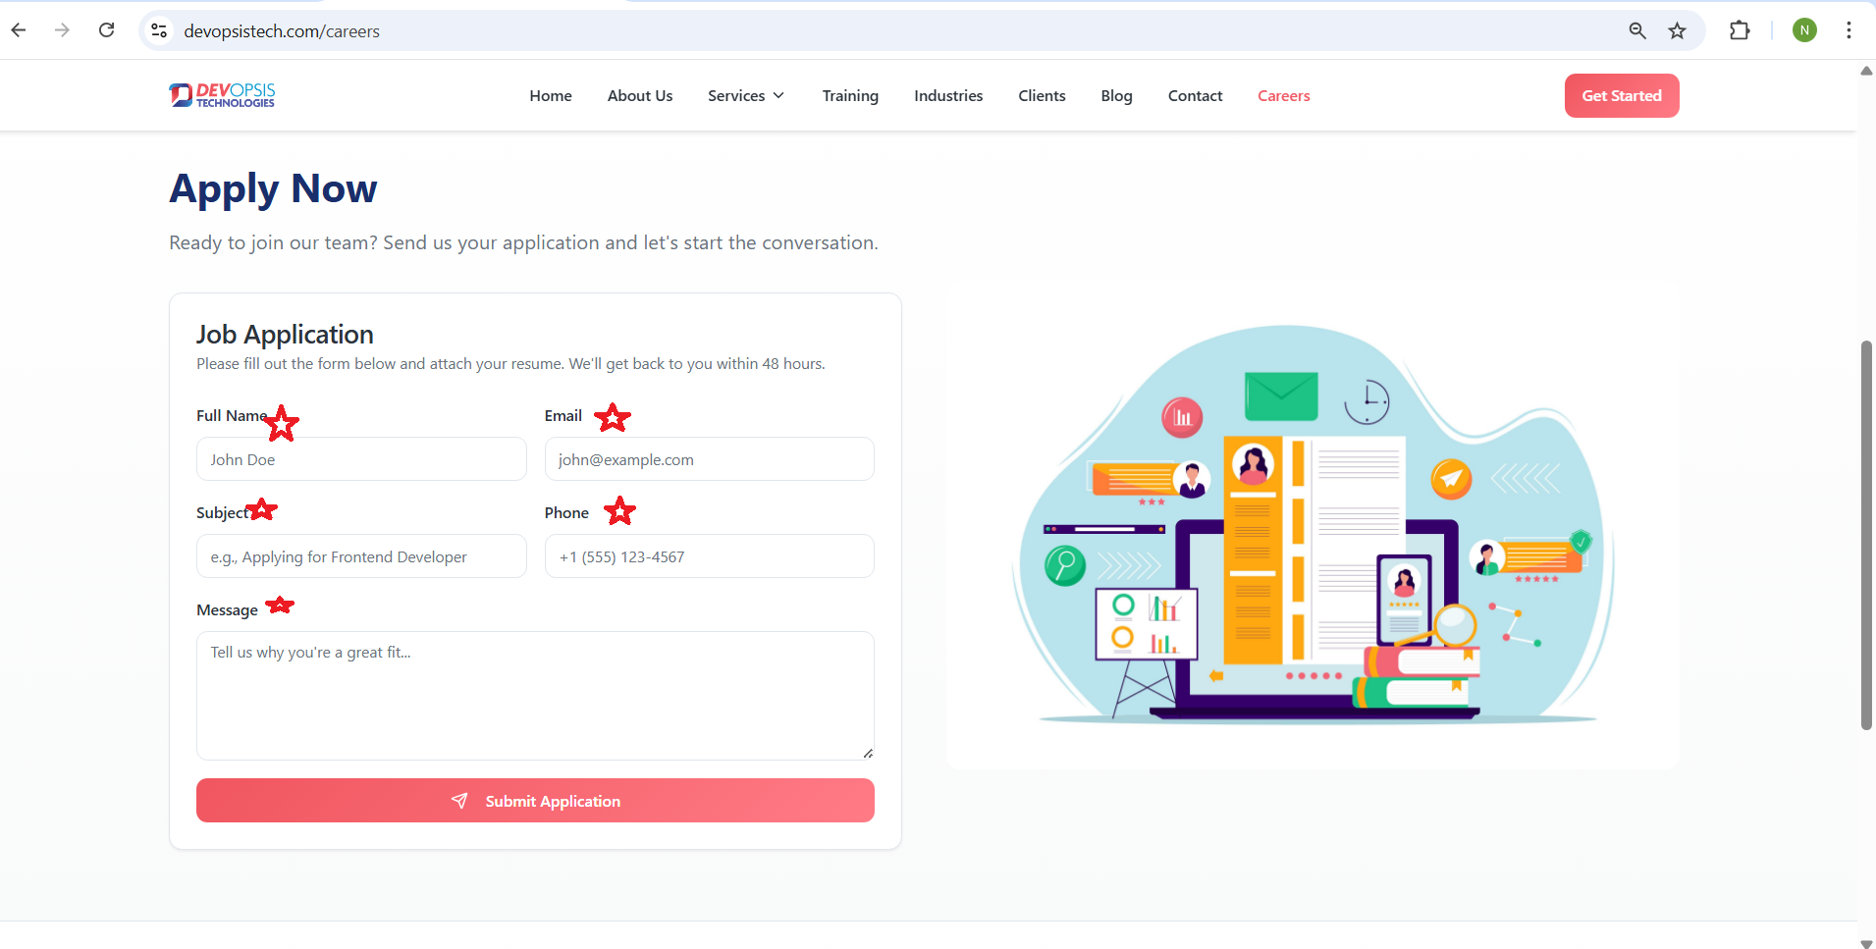Open the About Us page

point(639,96)
